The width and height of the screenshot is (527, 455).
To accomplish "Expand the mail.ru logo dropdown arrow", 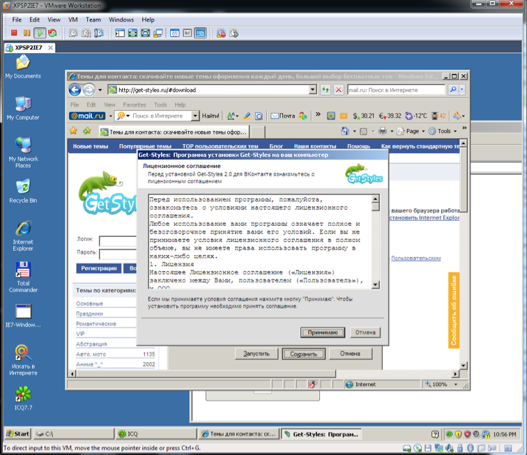I will [110, 116].
